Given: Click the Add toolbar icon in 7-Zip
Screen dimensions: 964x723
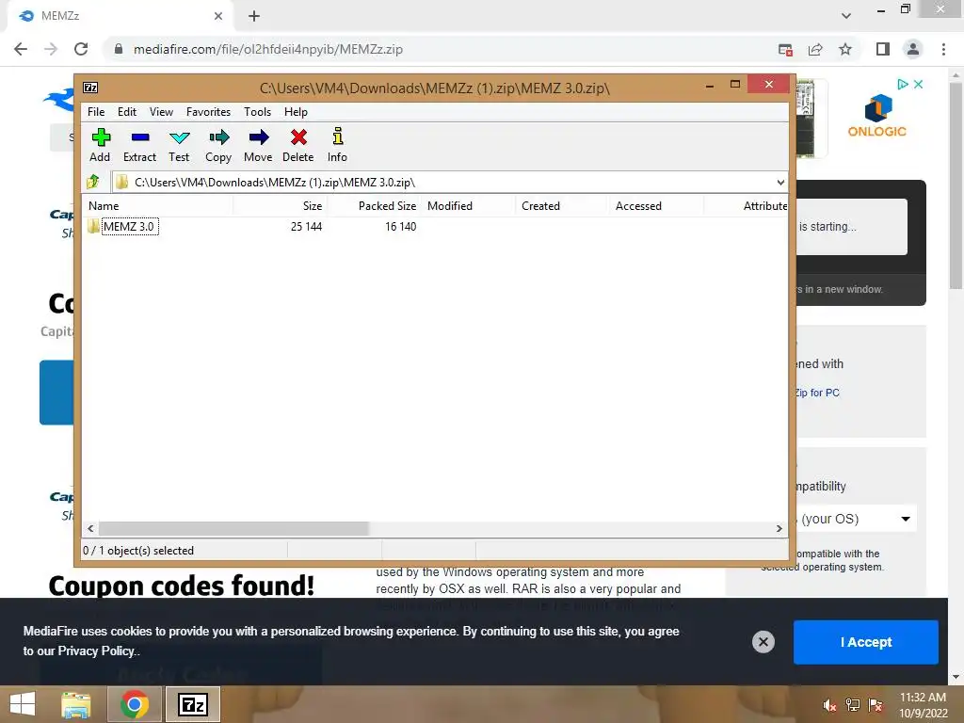Looking at the screenshot, I should 100,145.
